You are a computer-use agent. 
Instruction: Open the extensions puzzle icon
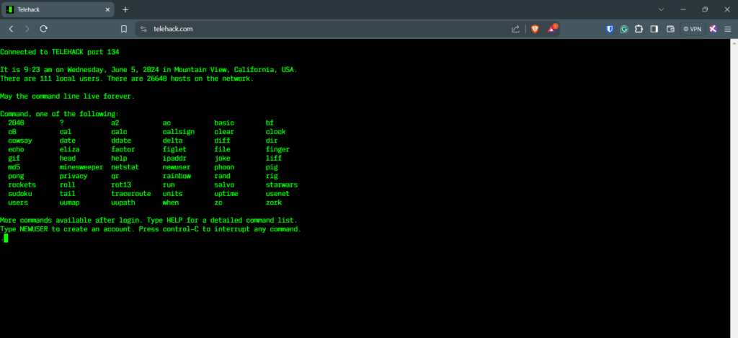[639, 29]
